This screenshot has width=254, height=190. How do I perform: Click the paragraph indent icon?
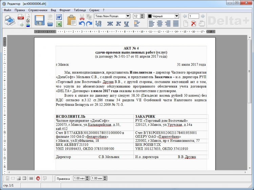[137, 24]
